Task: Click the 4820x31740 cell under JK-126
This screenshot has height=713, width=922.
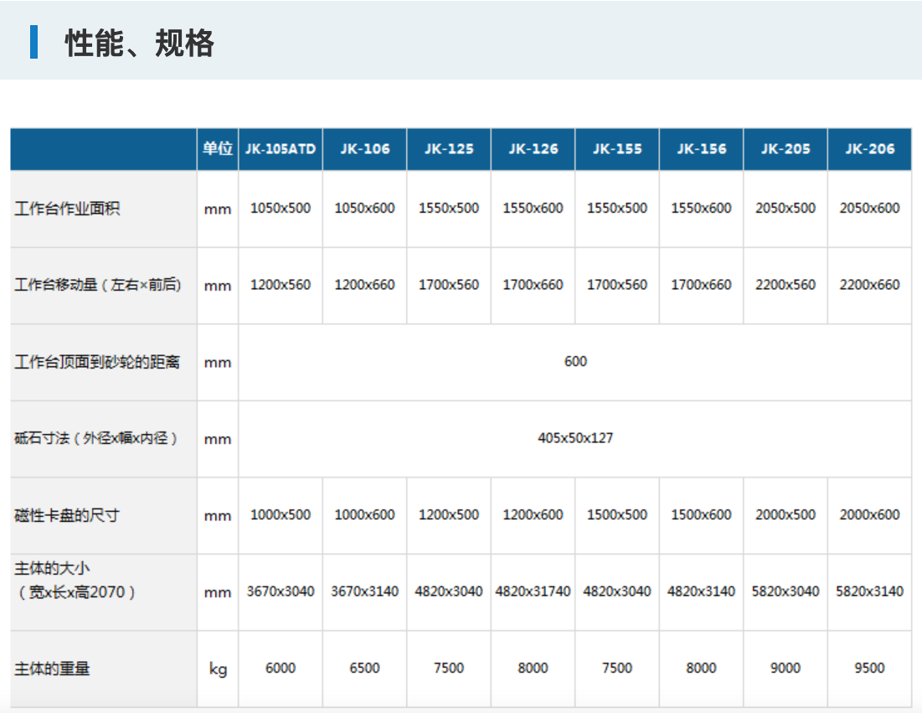Action: [x=533, y=592]
